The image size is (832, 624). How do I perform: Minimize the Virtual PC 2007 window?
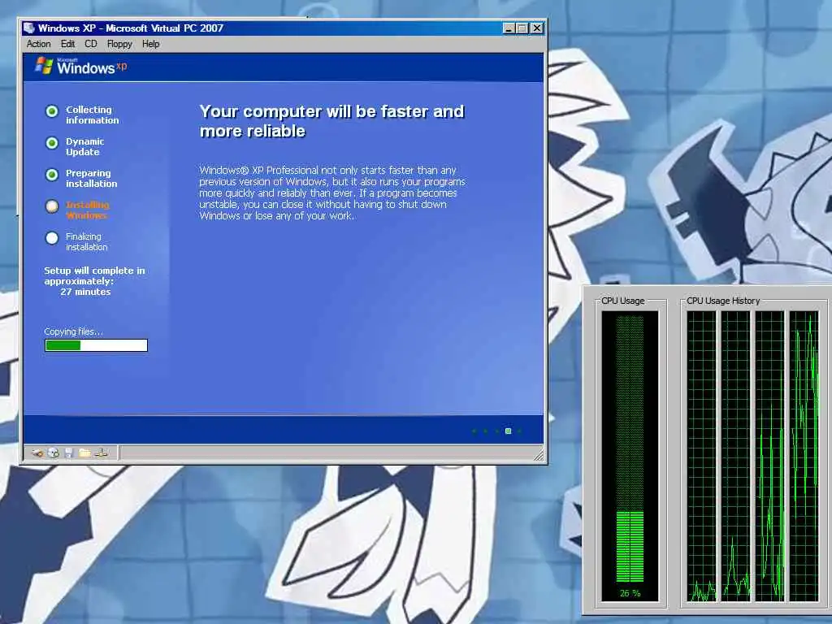509,28
